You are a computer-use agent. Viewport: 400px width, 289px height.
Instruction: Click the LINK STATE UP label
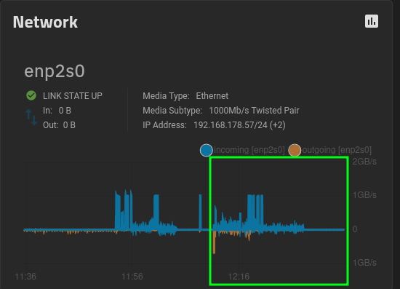pyautogui.click(x=73, y=96)
